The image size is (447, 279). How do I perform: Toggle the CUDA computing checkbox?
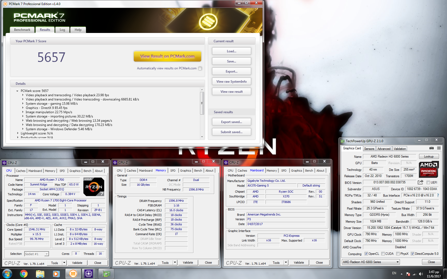point(383,254)
